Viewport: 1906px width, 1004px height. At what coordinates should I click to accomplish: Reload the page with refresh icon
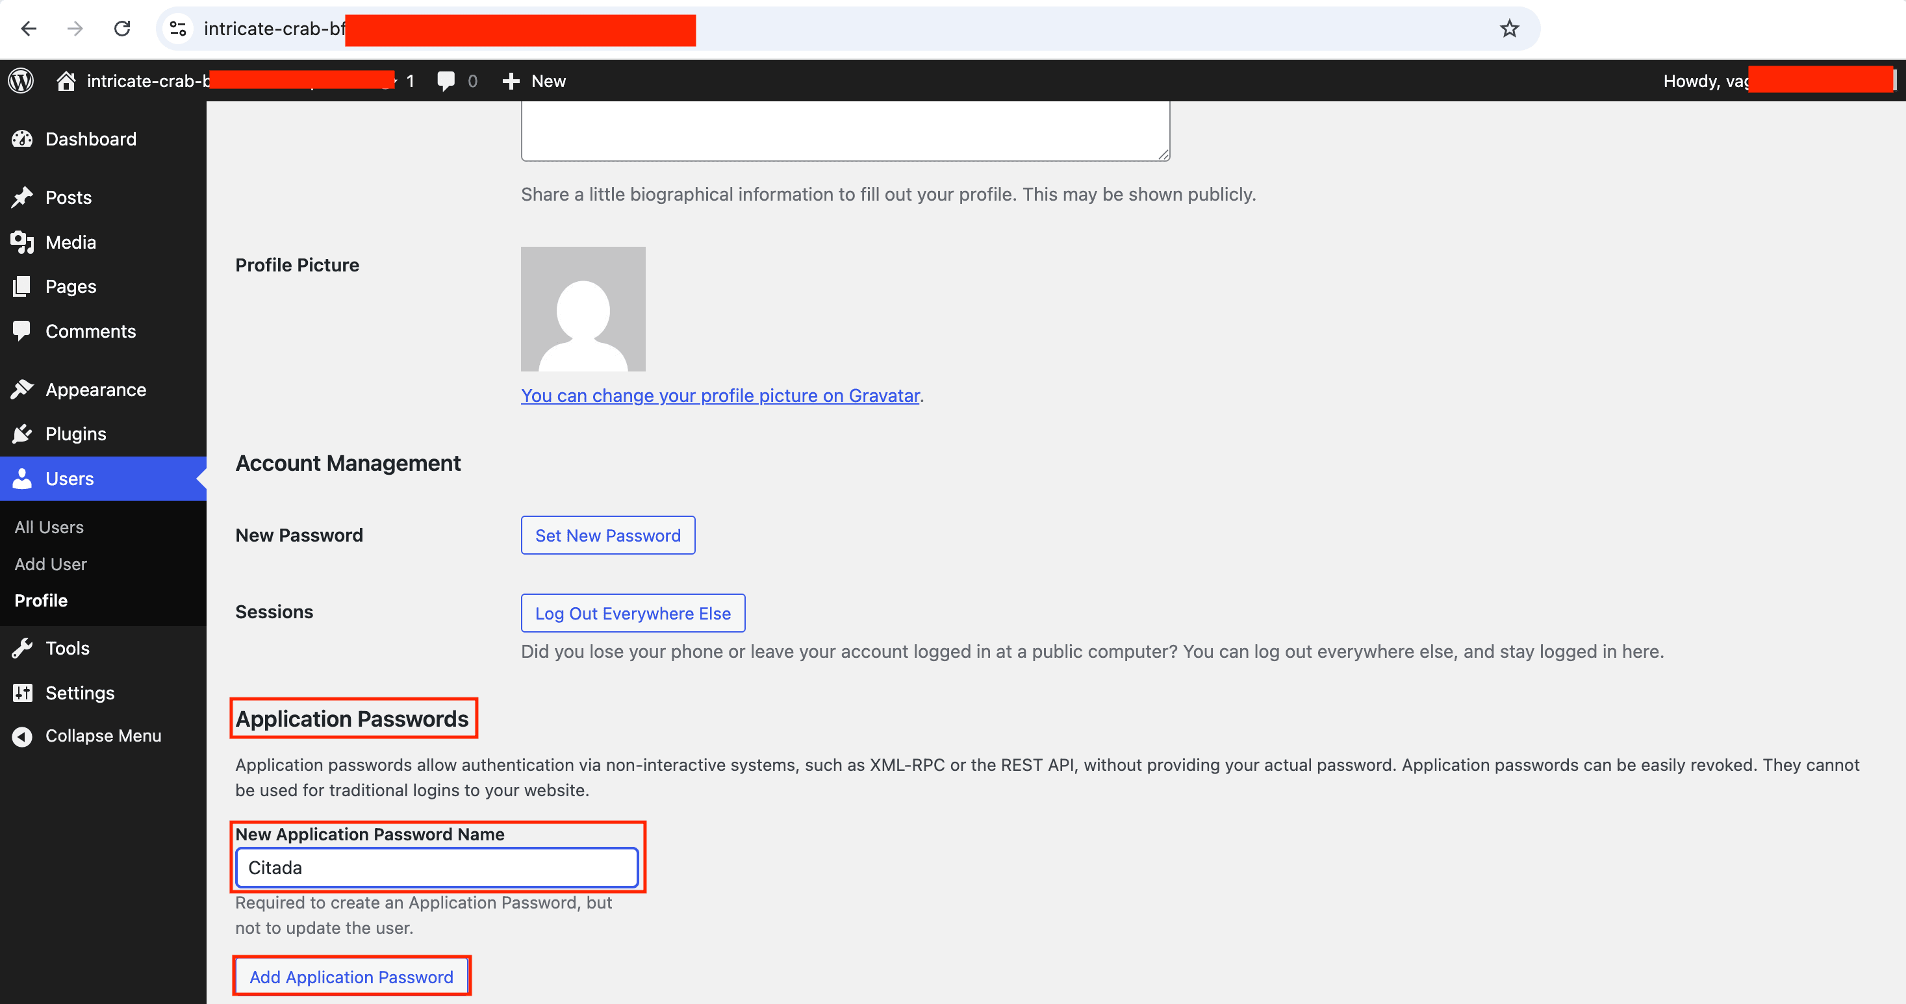[122, 29]
